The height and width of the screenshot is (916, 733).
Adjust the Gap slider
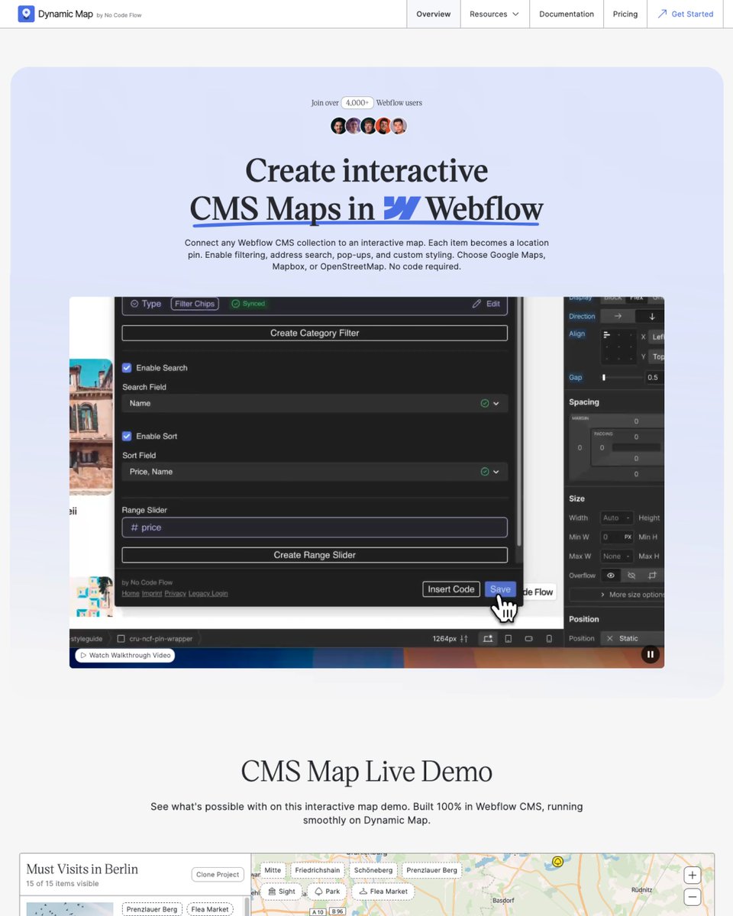click(604, 377)
